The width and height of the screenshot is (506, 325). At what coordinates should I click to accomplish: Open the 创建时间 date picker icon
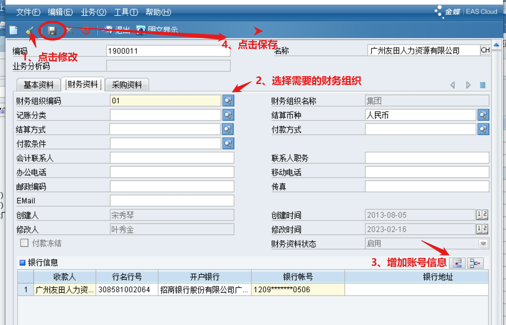coord(482,215)
